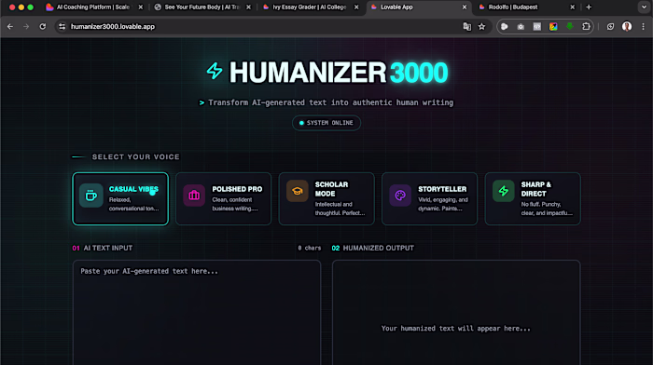Choose the Sharp & Direct voice card

pos(533,198)
